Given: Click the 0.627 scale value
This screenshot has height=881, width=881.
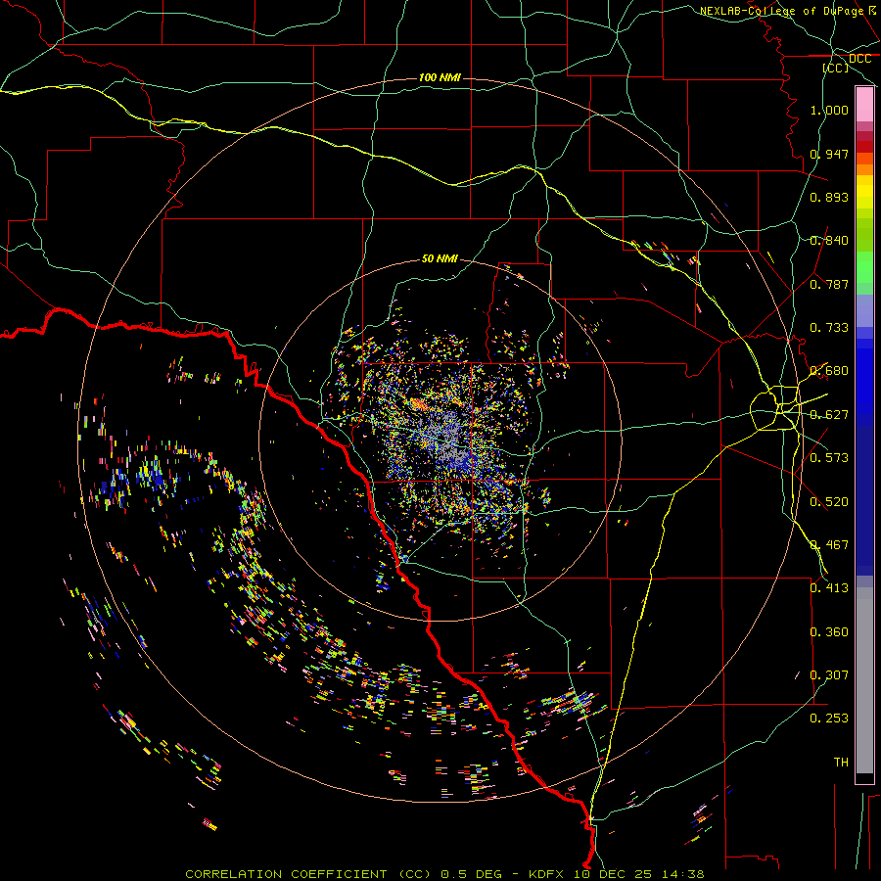Looking at the screenshot, I should tap(829, 415).
